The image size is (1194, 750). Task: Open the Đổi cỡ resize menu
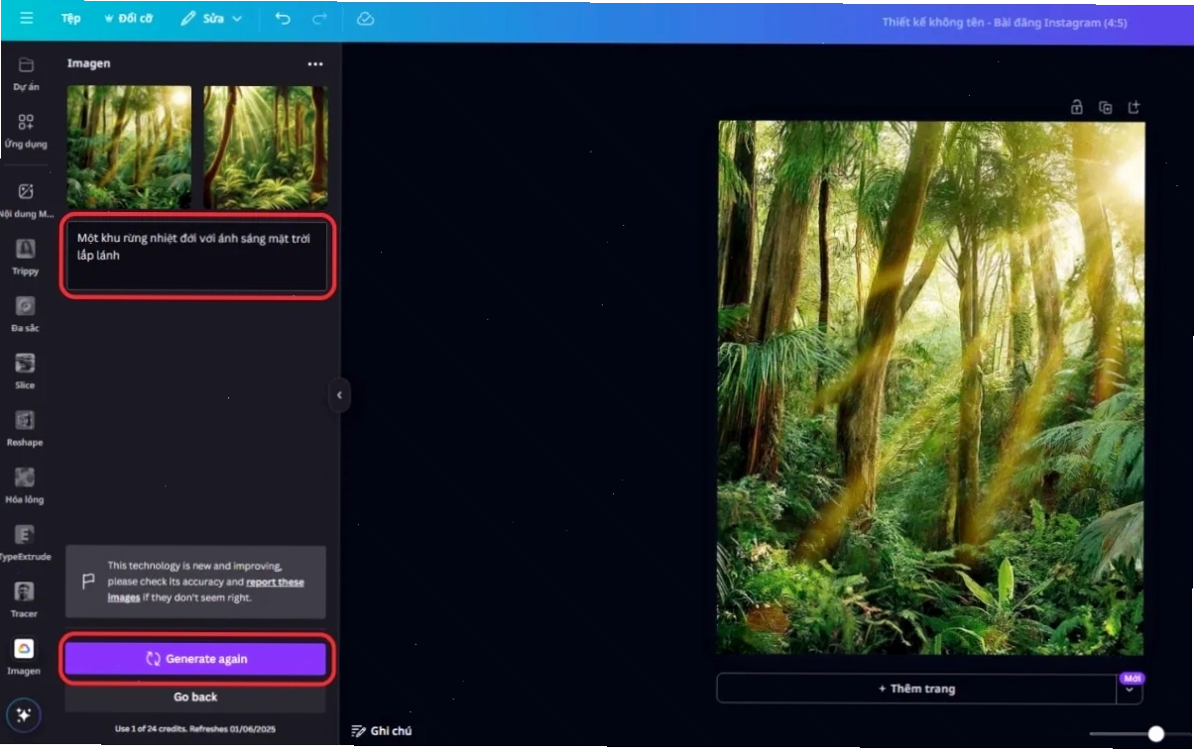pyautogui.click(x=129, y=19)
